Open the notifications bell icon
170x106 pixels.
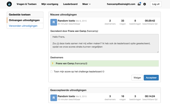pyautogui.click(x=139, y=4)
